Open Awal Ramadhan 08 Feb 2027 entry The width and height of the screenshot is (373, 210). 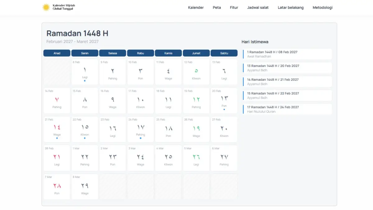pos(287,54)
